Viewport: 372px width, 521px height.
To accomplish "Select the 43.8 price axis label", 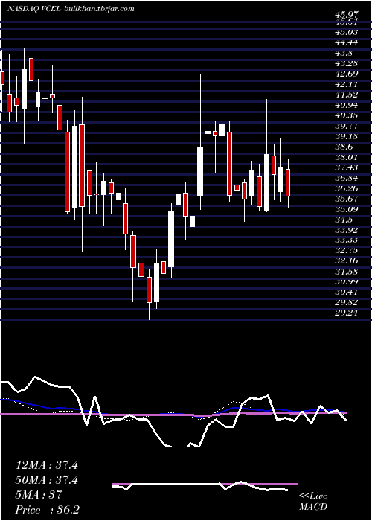I will (x=344, y=53).
